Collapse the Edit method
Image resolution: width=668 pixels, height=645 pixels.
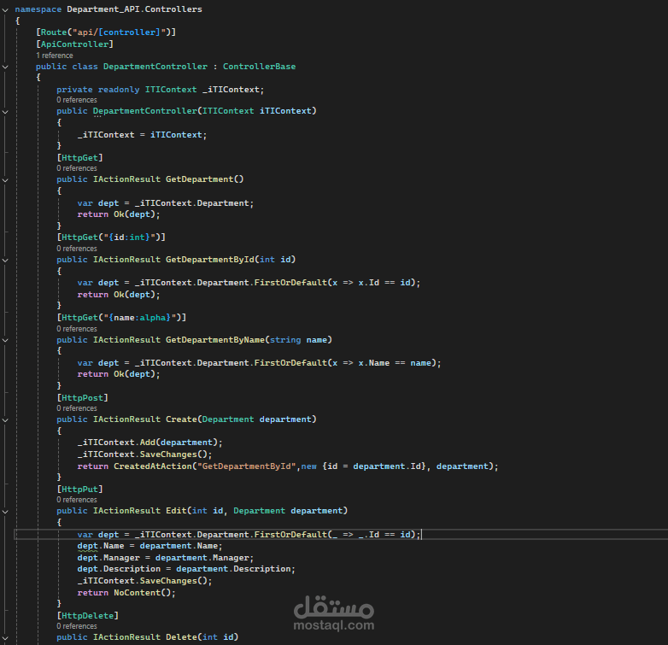coord(5,511)
